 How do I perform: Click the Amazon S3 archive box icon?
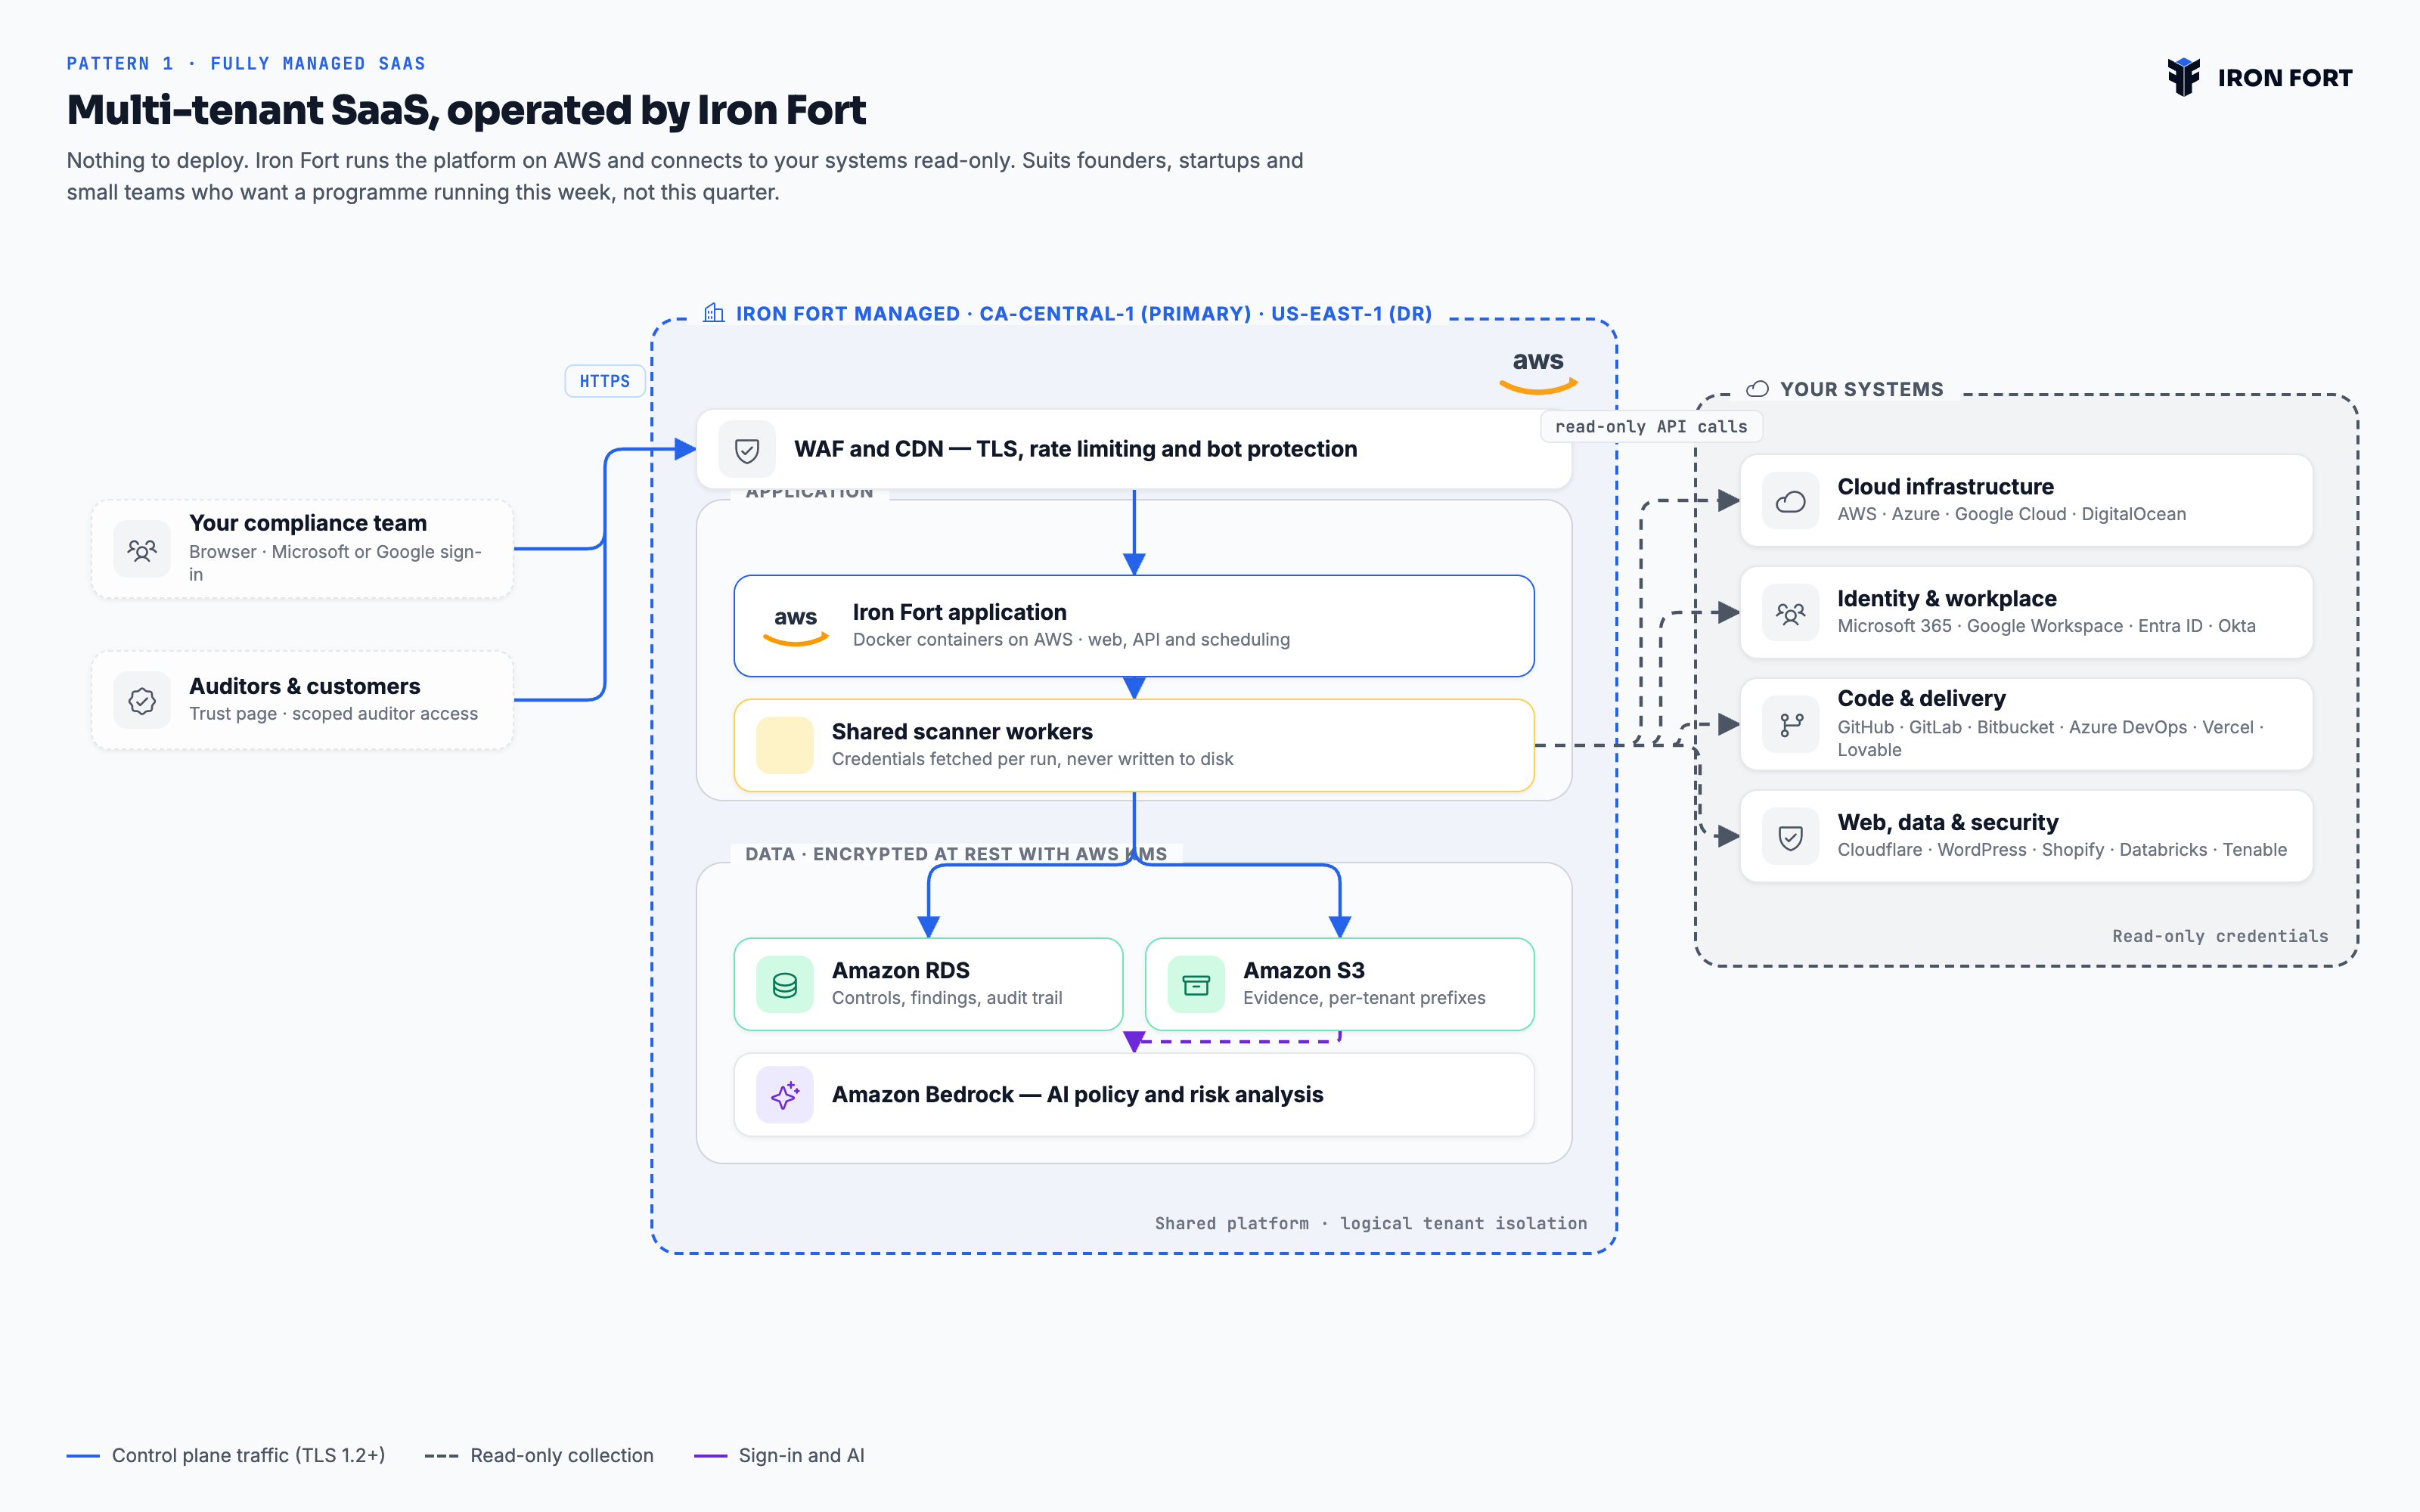[x=1196, y=985]
